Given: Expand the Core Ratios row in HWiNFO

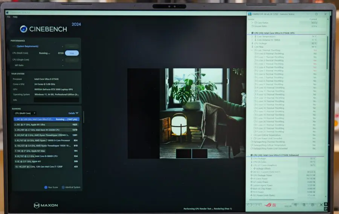Looking at the screenshot, I should (252, 23).
